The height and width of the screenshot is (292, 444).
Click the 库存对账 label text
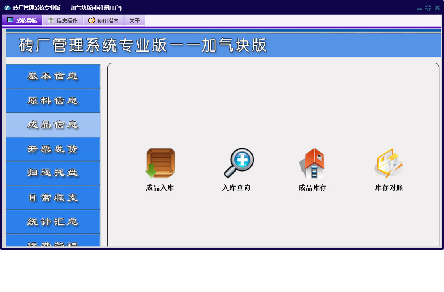coord(389,187)
